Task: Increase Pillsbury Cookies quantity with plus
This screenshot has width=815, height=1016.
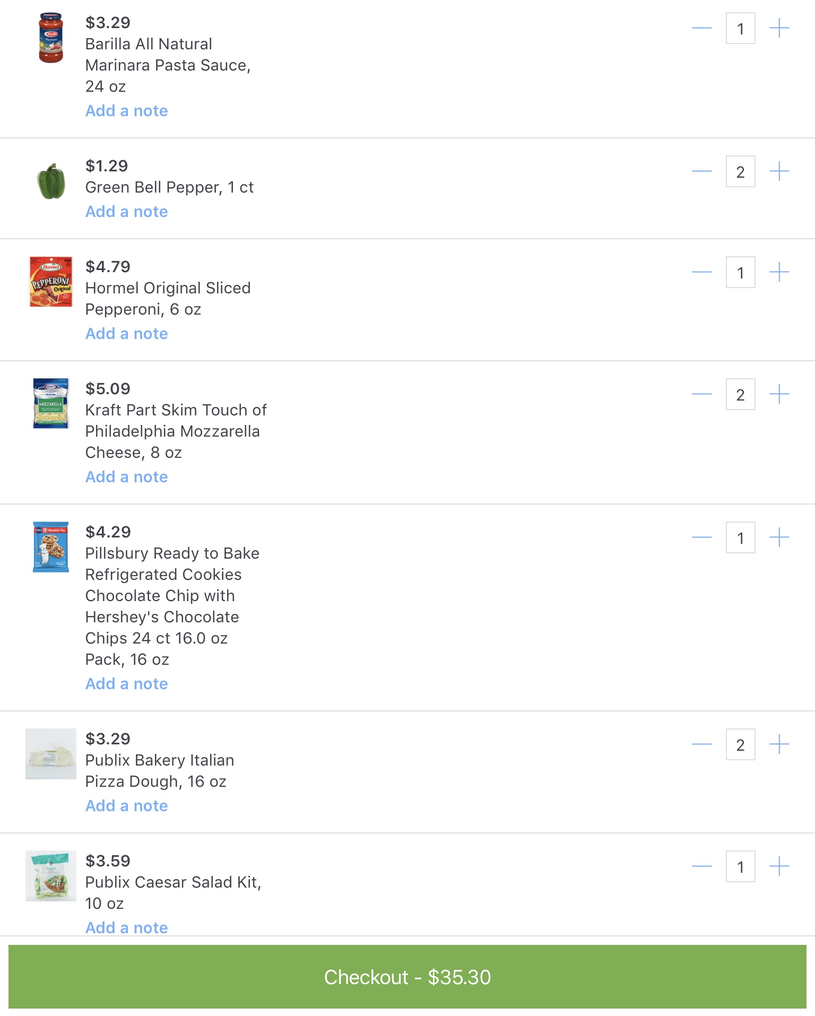Action: (779, 537)
